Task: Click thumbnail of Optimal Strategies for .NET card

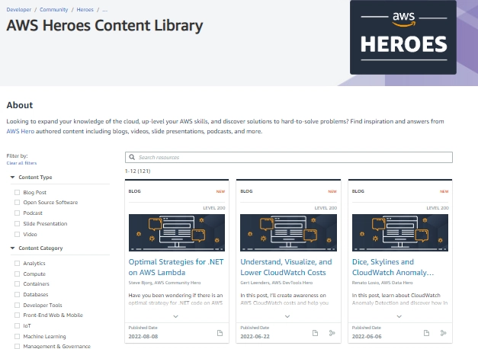Action: (177, 232)
